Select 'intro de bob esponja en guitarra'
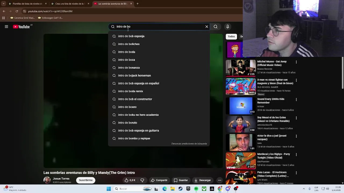This screenshot has width=344, height=193. click(159, 131)
